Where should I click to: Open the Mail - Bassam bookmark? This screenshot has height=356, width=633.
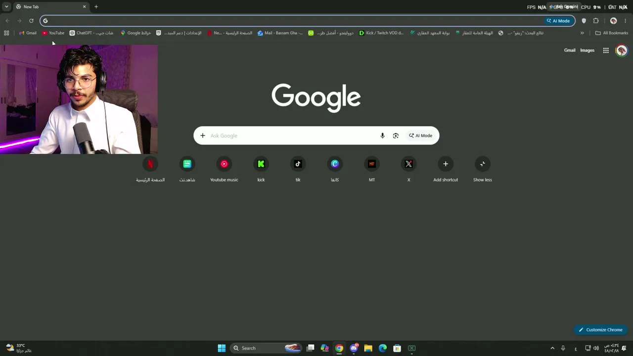(280, 33)
